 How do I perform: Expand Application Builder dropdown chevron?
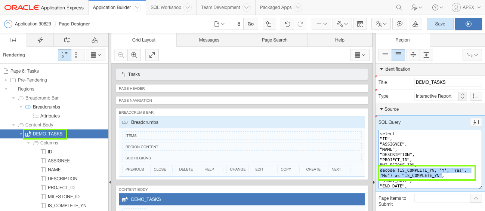tap(137, 7)
